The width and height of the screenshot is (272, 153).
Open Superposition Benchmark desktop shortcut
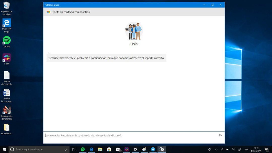[x=6, y=113]
